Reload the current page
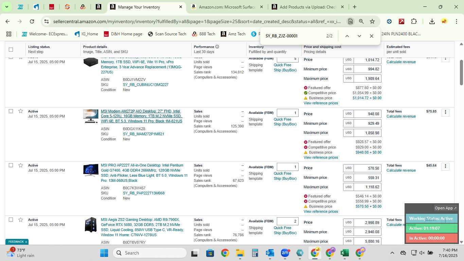This screenshot has width=464, height=261. click(32, 21)
